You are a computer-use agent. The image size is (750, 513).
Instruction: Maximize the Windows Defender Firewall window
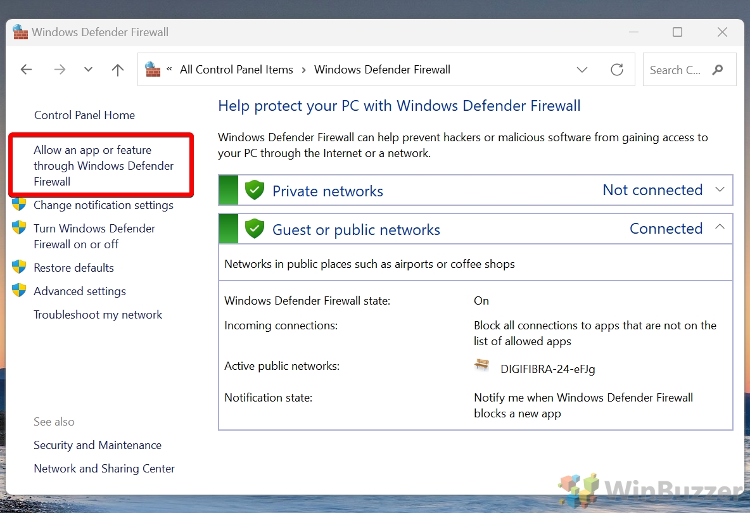click(677, 32)
